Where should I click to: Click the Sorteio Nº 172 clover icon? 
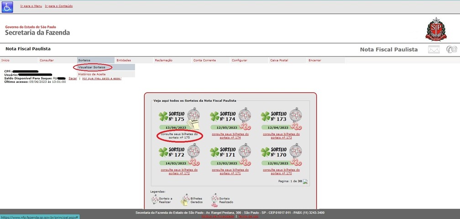pyautogui.click(x=163, y=152)
